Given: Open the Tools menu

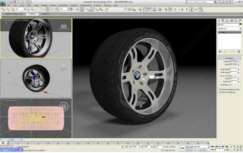Looking at the screenshot, I should [x=15, y=5].
